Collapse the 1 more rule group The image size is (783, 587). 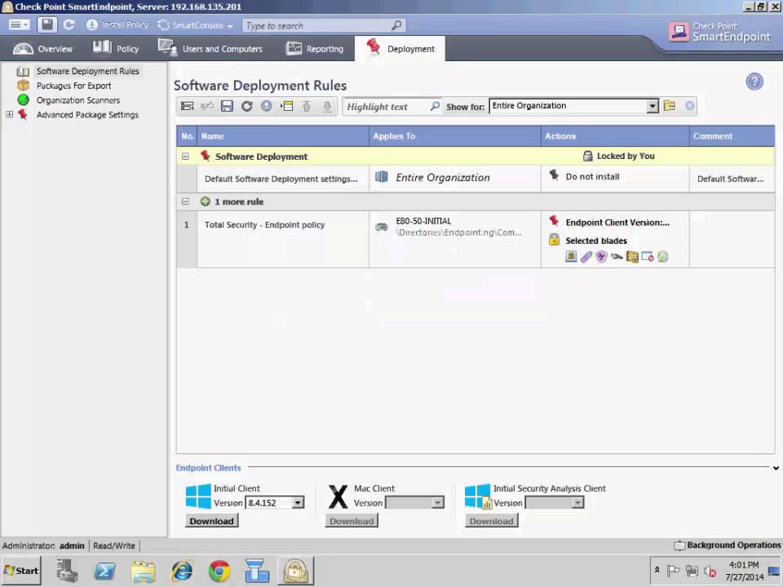[x=185, y=201]
